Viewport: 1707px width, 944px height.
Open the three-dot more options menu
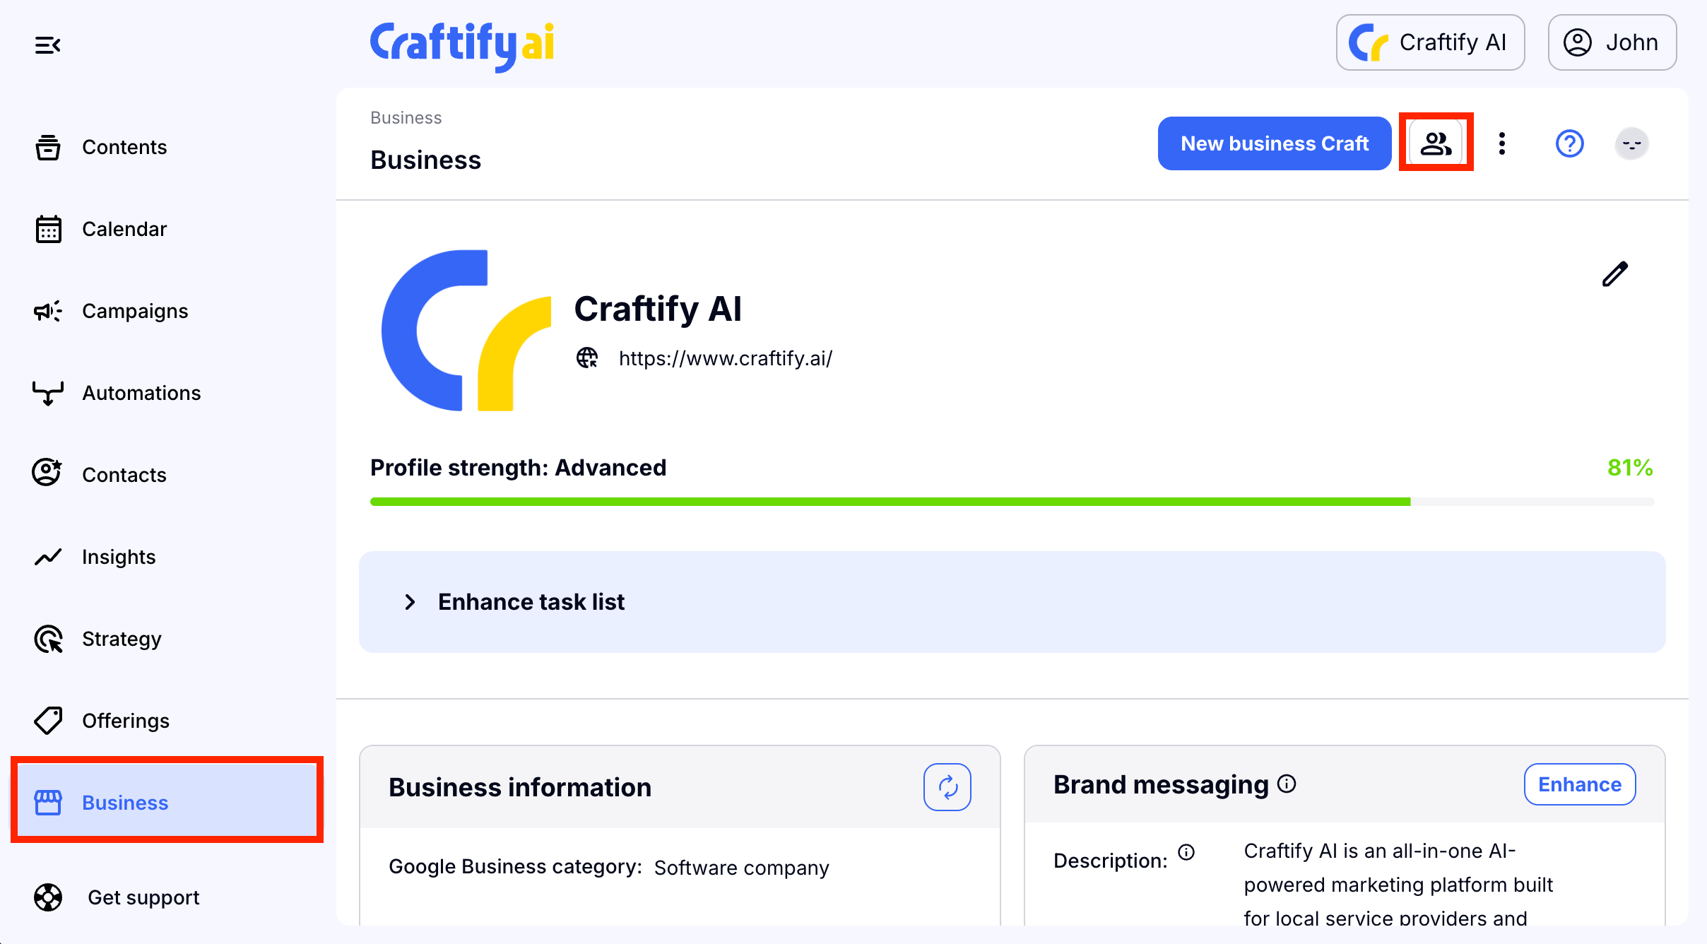click(1502, 143)
